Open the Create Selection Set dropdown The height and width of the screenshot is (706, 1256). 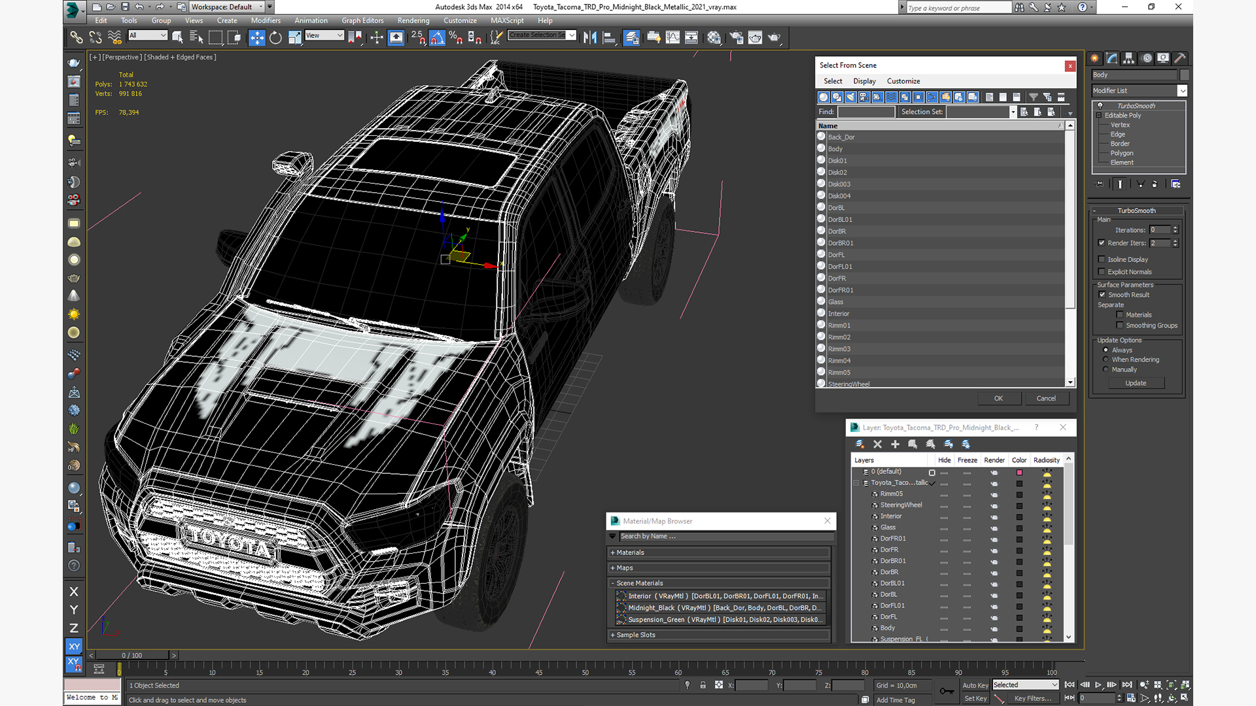coord(542,35)
